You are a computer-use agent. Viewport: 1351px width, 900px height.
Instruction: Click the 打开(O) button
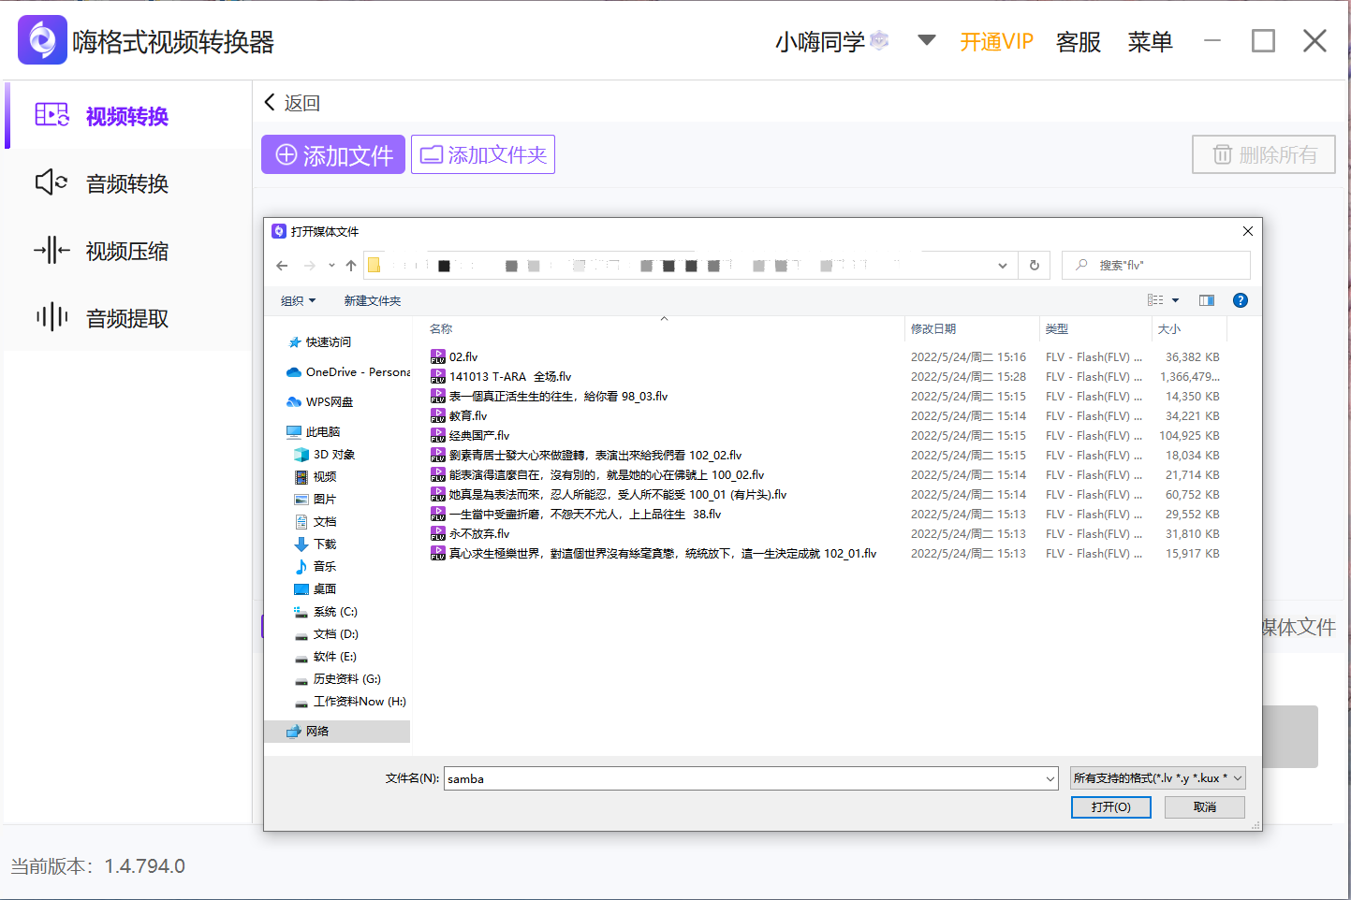tap(1111, 807)
